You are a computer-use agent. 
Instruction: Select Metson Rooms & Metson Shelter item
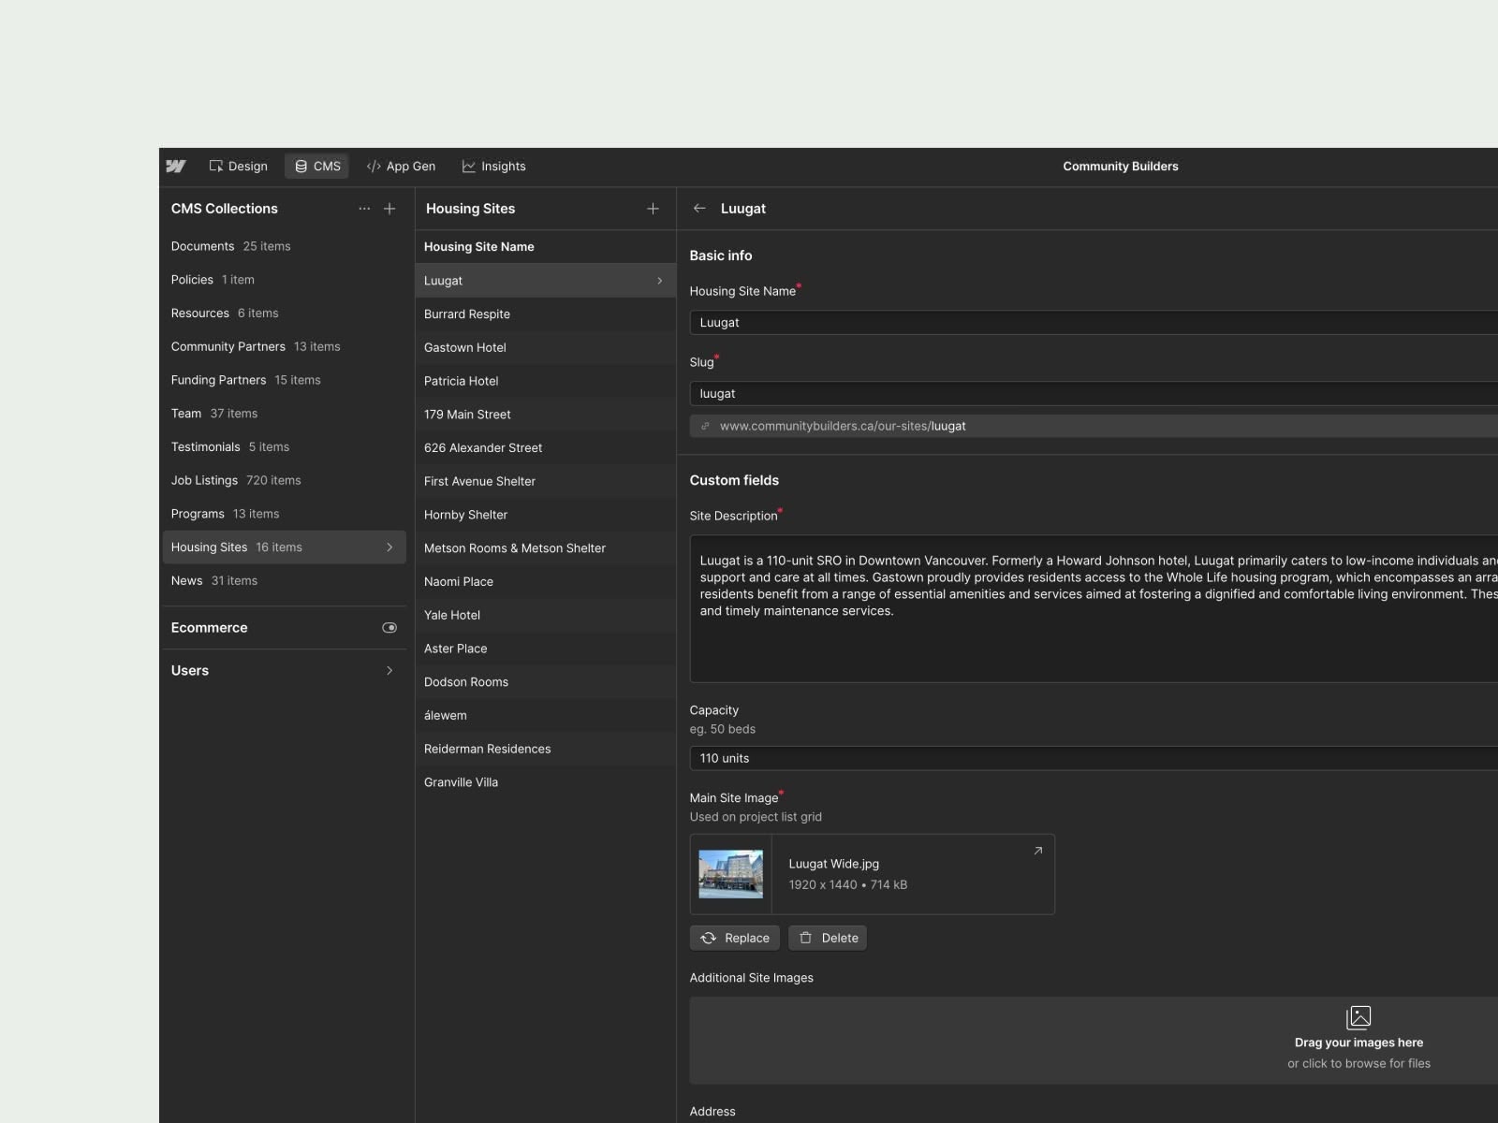(545, 548)
